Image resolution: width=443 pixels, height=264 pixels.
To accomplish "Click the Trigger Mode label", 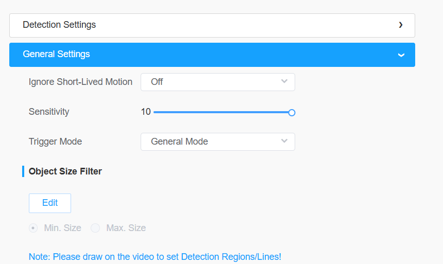I will pos(56,142).
